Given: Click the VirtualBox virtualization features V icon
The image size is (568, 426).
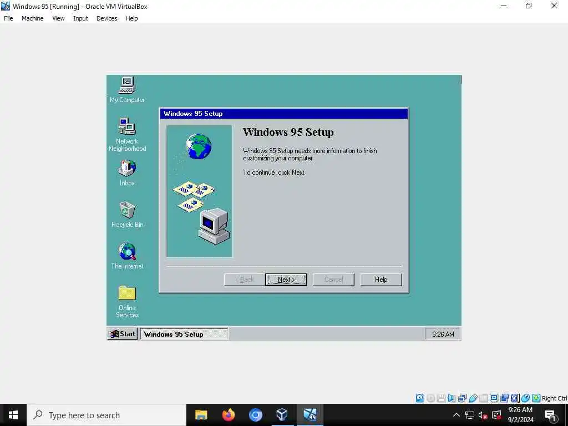Looking at the screenshot, I should [515, 398].
